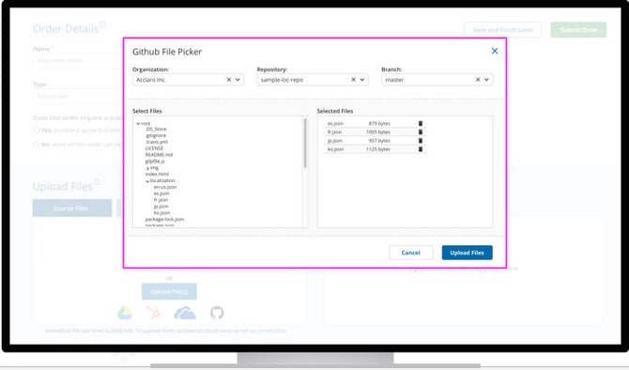Clear the Organization field selection
This screenshot has width=629, height=370.
[229, 80]
